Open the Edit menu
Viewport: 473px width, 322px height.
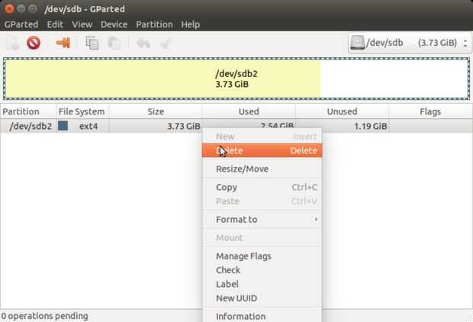coord(55,24)
